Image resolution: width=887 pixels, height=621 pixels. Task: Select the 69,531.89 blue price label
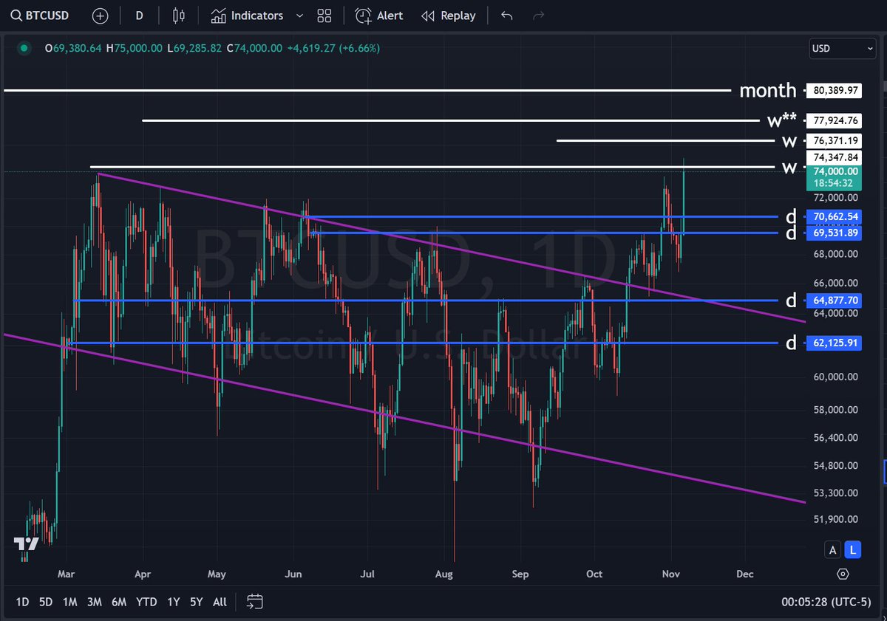(x=835, y=233)
